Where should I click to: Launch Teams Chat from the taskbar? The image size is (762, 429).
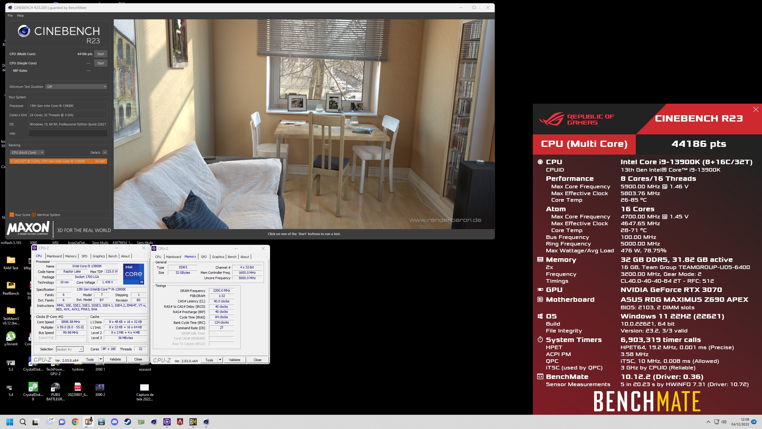62,422
